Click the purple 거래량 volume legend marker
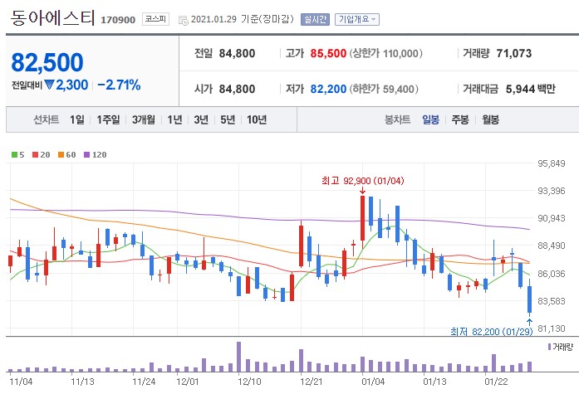 (549, 347)
